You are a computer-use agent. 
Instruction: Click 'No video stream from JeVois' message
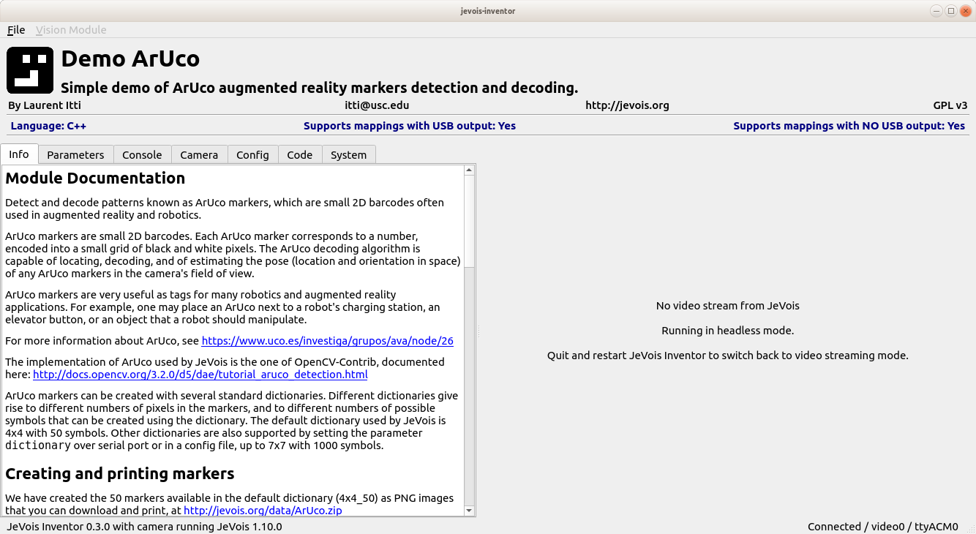tap(728, 306)
